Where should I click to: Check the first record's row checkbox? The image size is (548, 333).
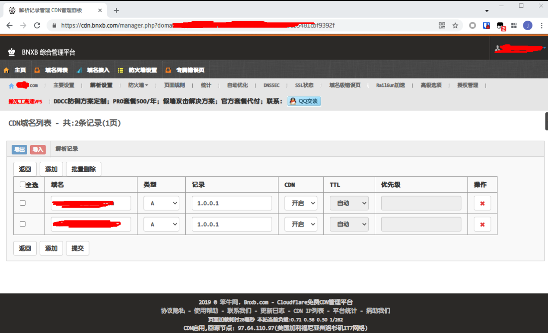click(23, 203)
